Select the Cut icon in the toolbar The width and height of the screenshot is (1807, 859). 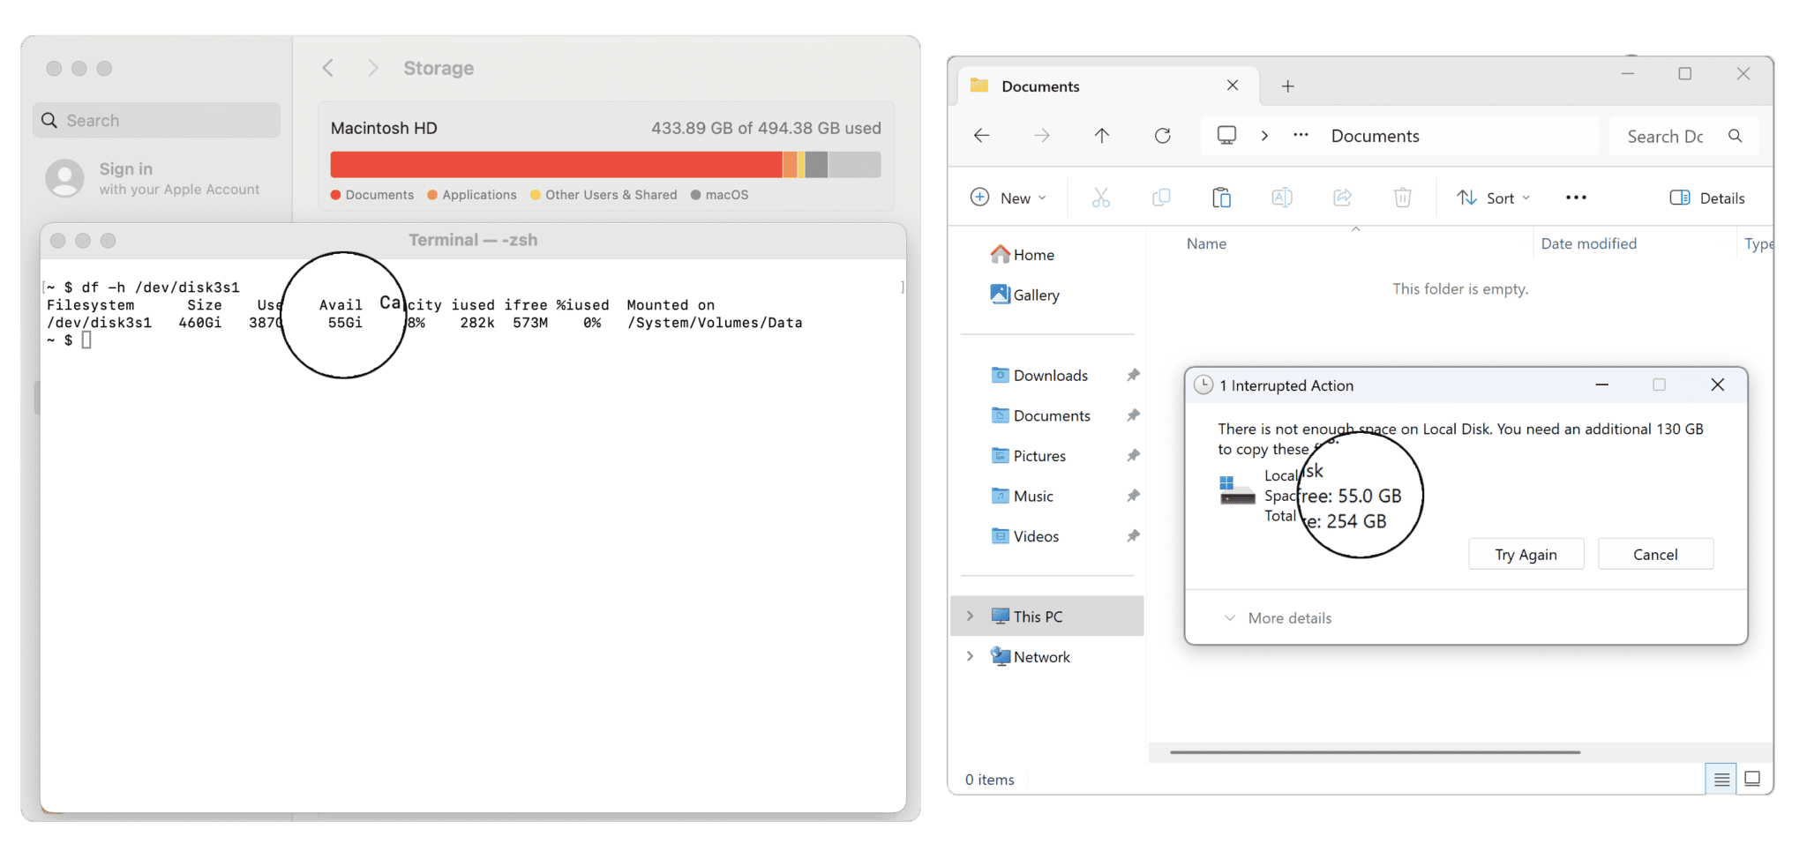click(x=1100, y=197)
